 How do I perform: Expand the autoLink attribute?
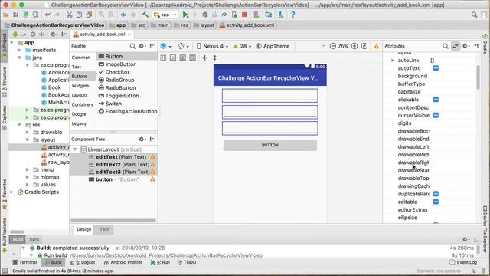pos(393,60)
